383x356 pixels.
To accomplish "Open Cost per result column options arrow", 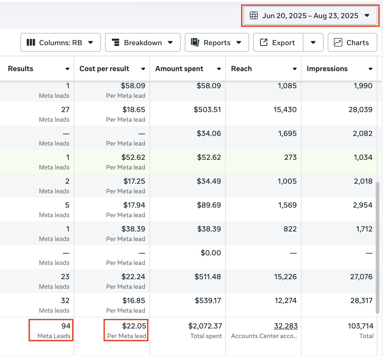I will point(143,69).
